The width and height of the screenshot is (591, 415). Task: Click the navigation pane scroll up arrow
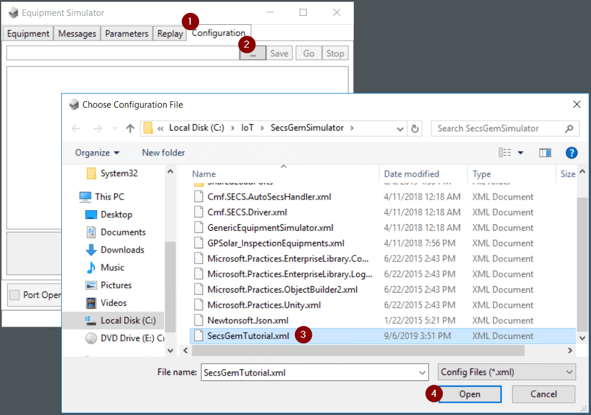point(170,171)
